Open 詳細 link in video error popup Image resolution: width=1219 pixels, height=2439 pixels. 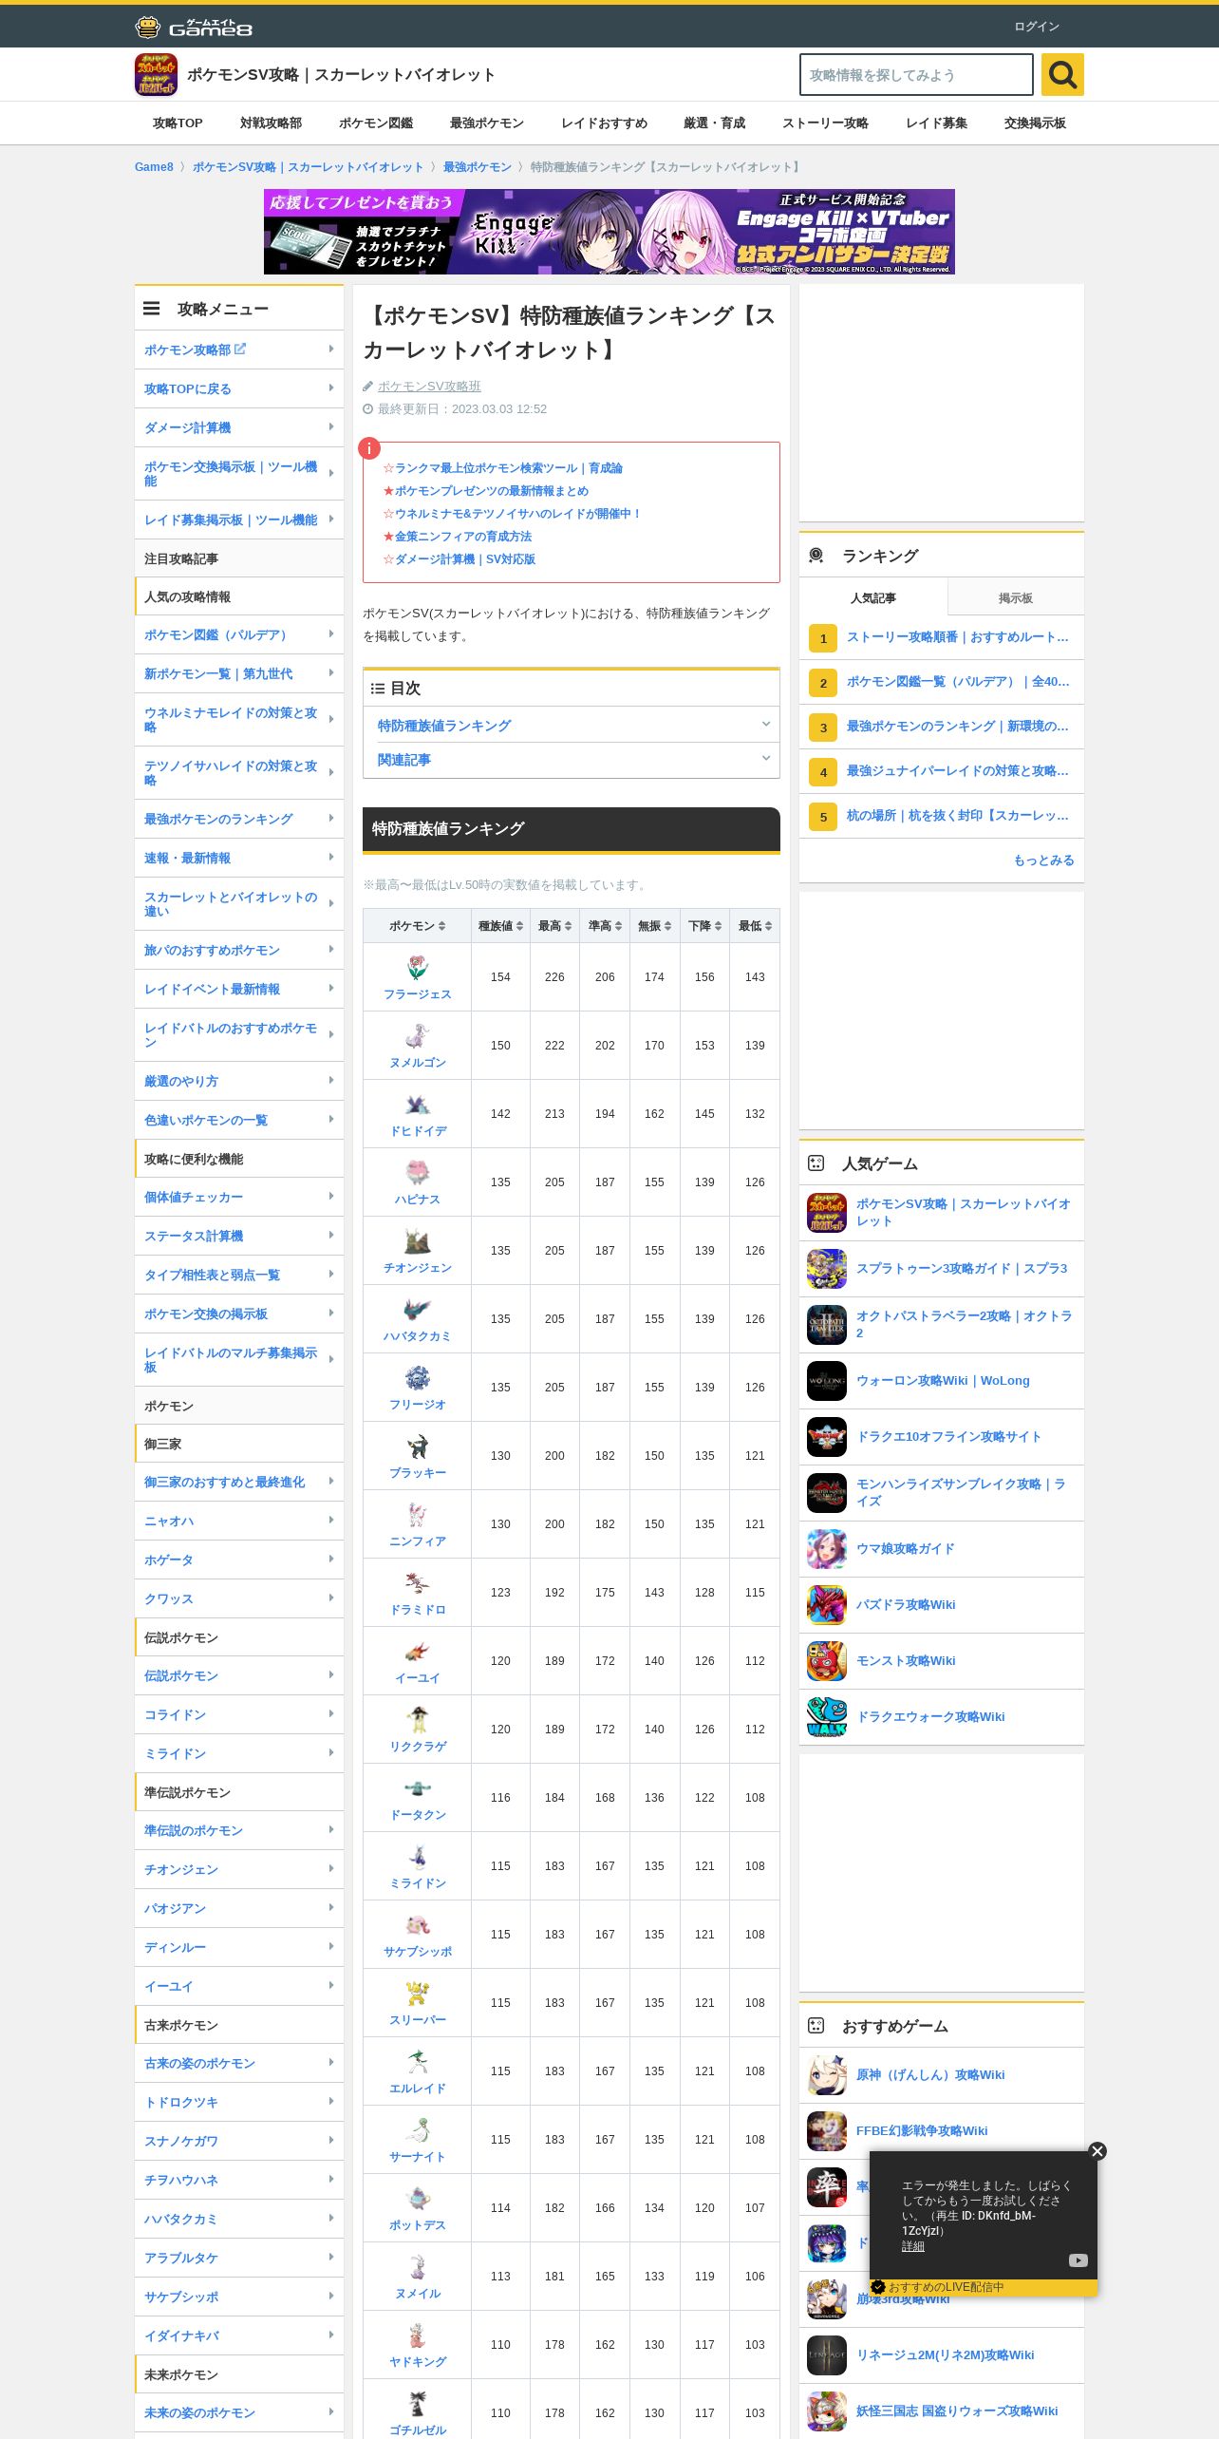coord(913,2246)
